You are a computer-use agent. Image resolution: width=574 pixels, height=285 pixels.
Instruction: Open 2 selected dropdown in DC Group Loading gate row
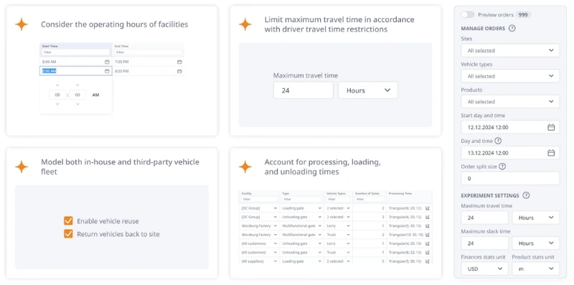338,208
